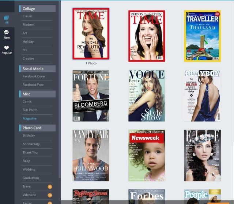
Task: Choose the 3D collage option
Action: pos(24,50)
